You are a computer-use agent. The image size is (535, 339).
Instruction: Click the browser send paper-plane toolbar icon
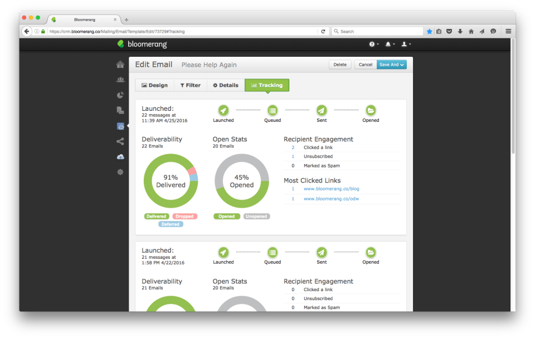481,31
